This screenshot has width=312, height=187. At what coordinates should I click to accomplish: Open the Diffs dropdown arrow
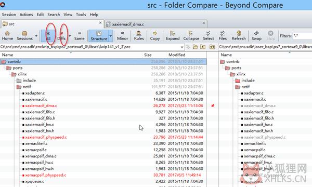pos(70,36)
